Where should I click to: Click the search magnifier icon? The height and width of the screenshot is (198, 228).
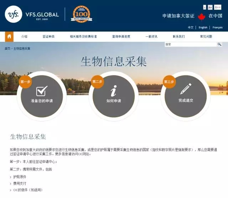point(219,44)
